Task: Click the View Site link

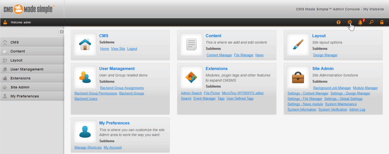Action: click(118, 49)
